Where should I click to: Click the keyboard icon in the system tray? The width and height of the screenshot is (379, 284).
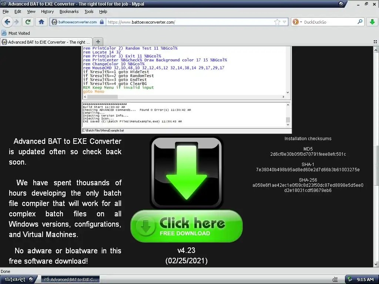[x=335, y=280]
